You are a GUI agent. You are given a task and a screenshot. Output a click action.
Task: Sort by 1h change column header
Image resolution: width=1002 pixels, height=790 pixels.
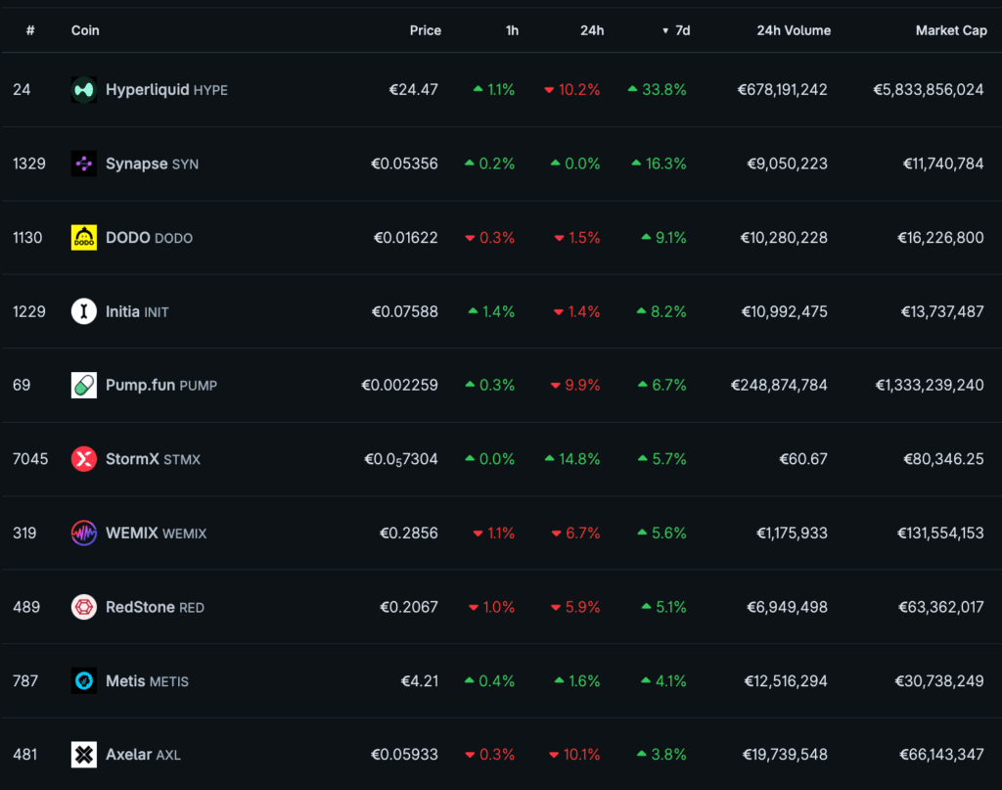tap(512, 30)
